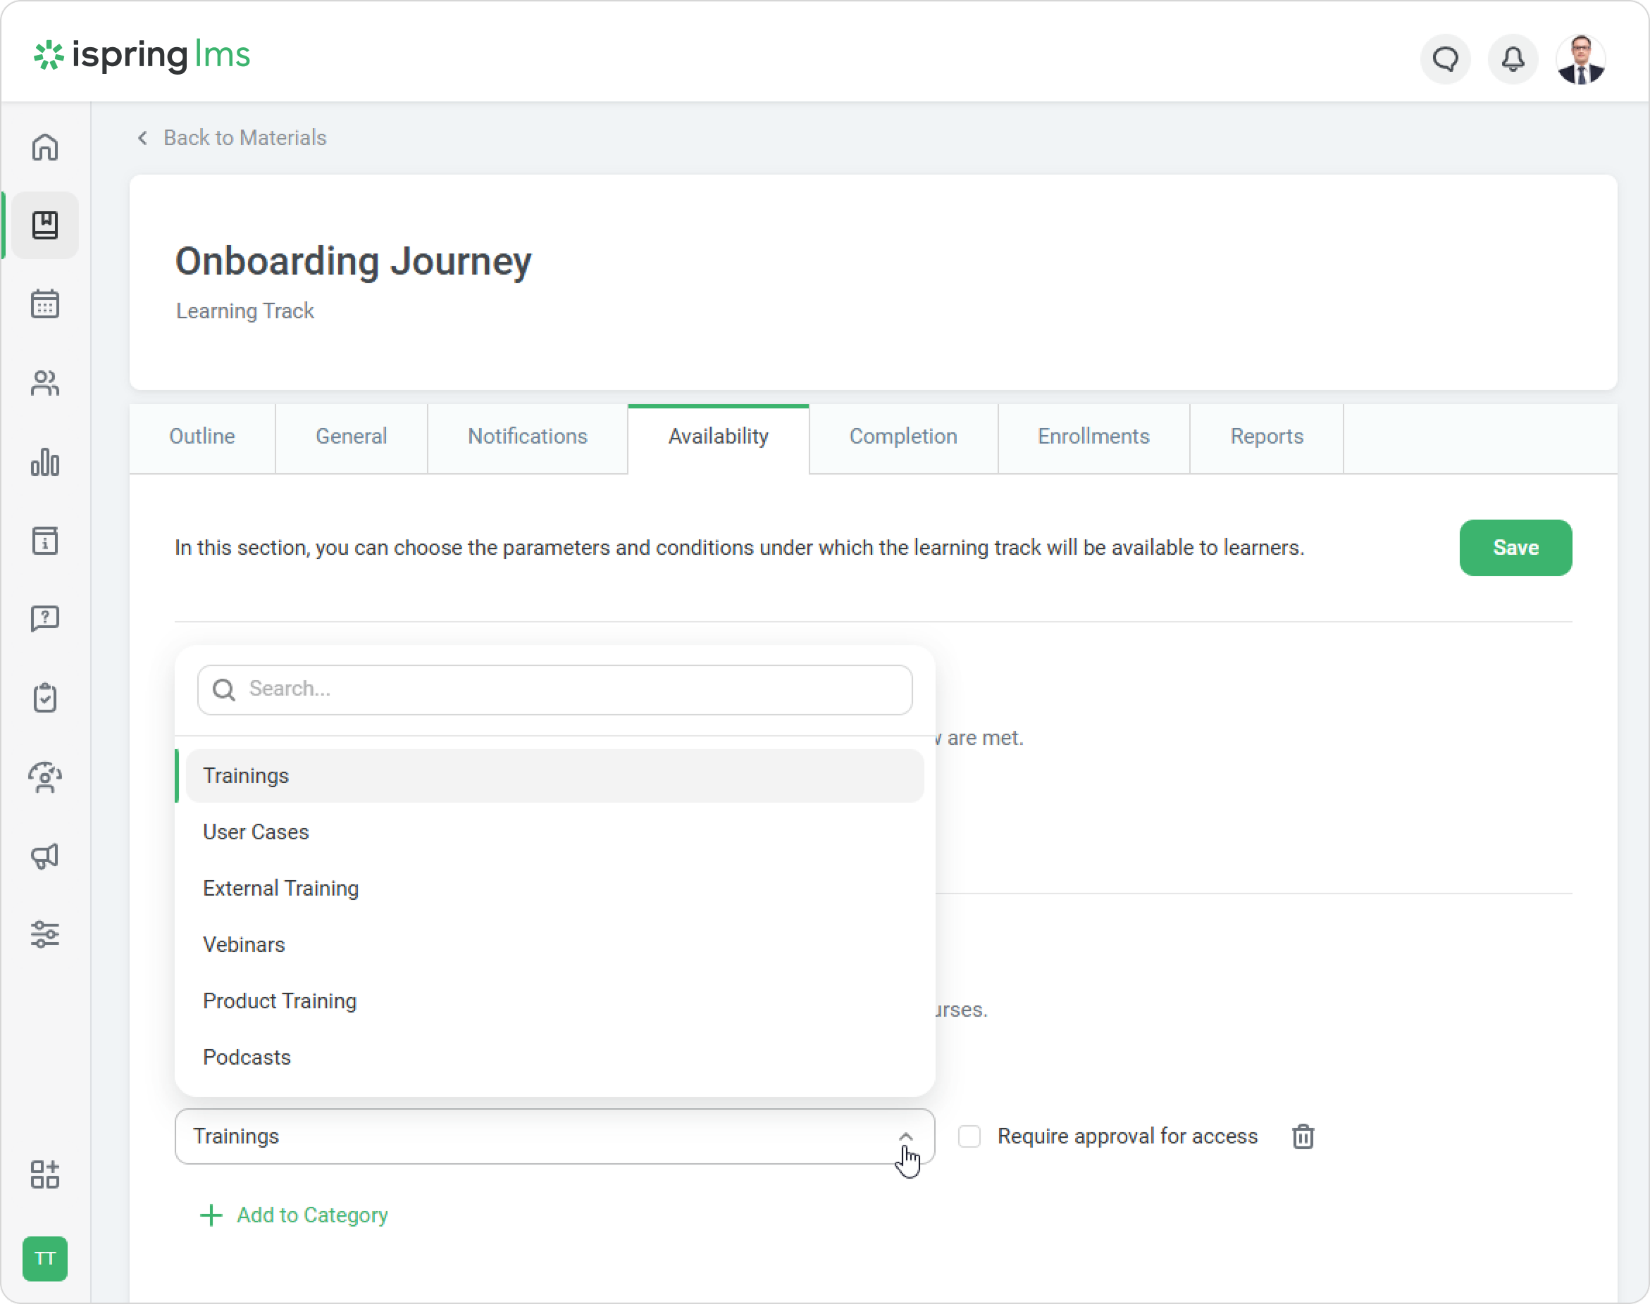Viewport: 1650px width, 1304px height.
Task: Click the category Search field
Action: coord(565,689)
